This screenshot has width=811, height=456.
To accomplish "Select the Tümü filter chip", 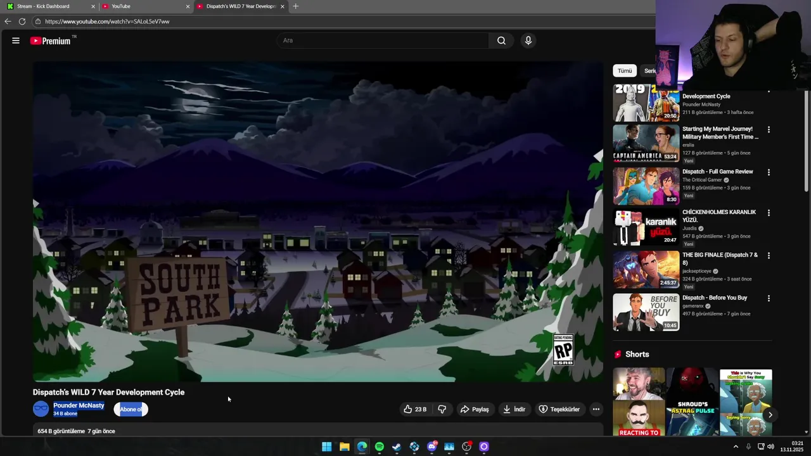I will tap(625, 71).
